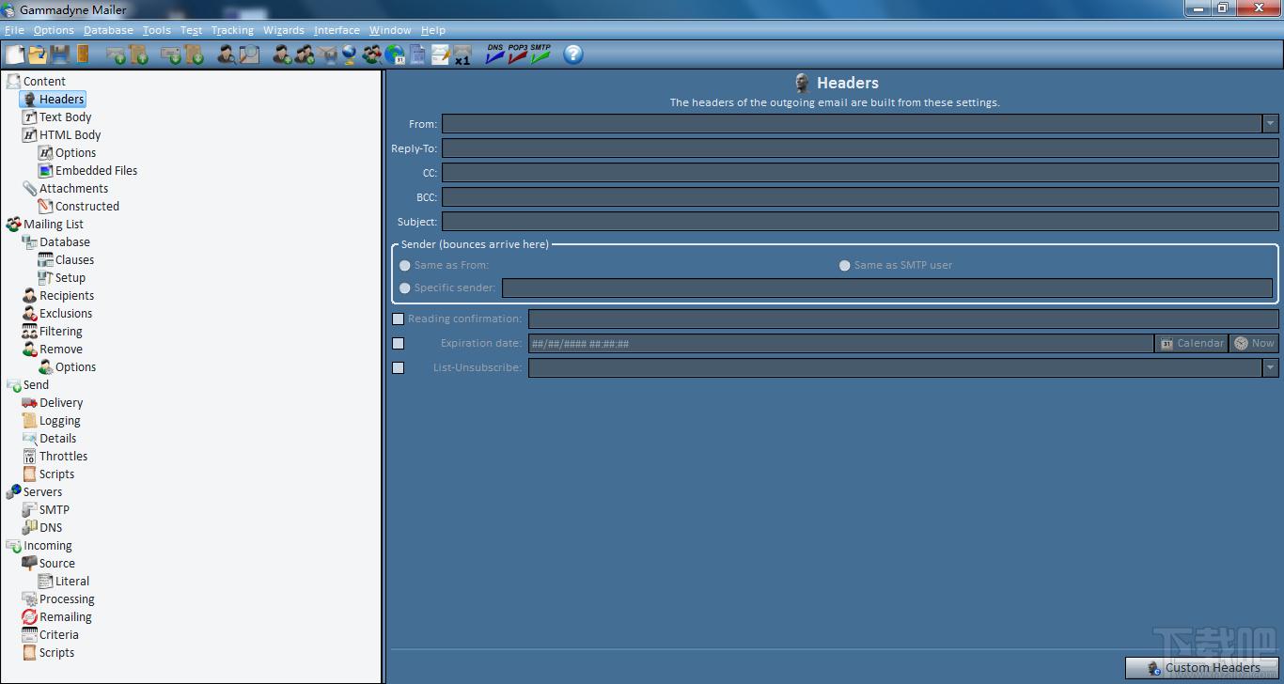Click the envelope with green up arrow icon
The width and height of the screenshot is (1284, 684).
116,54
